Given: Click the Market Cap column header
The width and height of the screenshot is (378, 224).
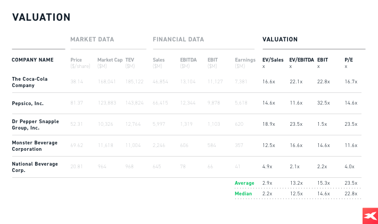Looking at the screenshot, I should 109,60.
